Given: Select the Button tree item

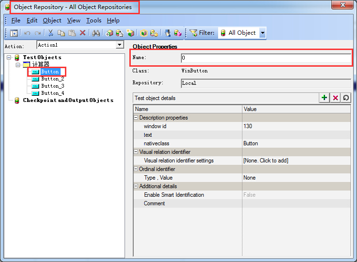Looking at the screenshot, I should [50, 72].
